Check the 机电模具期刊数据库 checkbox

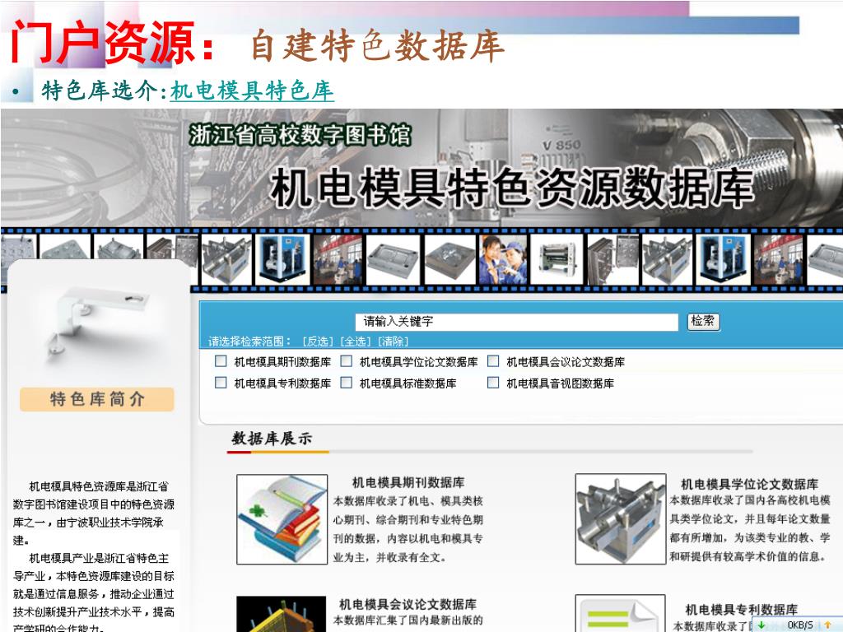click(221, 361)
